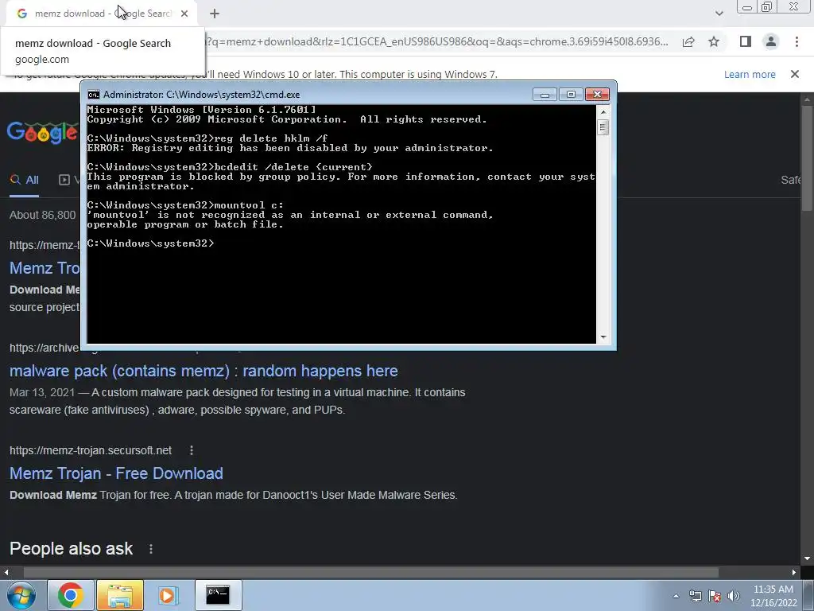Bookmark this page with star icon
This screenshot has height=611, width=814.
(714, 41)
